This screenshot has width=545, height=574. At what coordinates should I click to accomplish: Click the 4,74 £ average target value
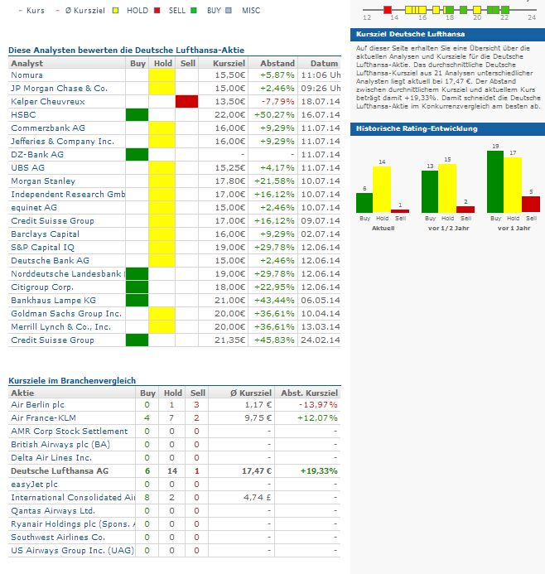(x=258, y=498)
